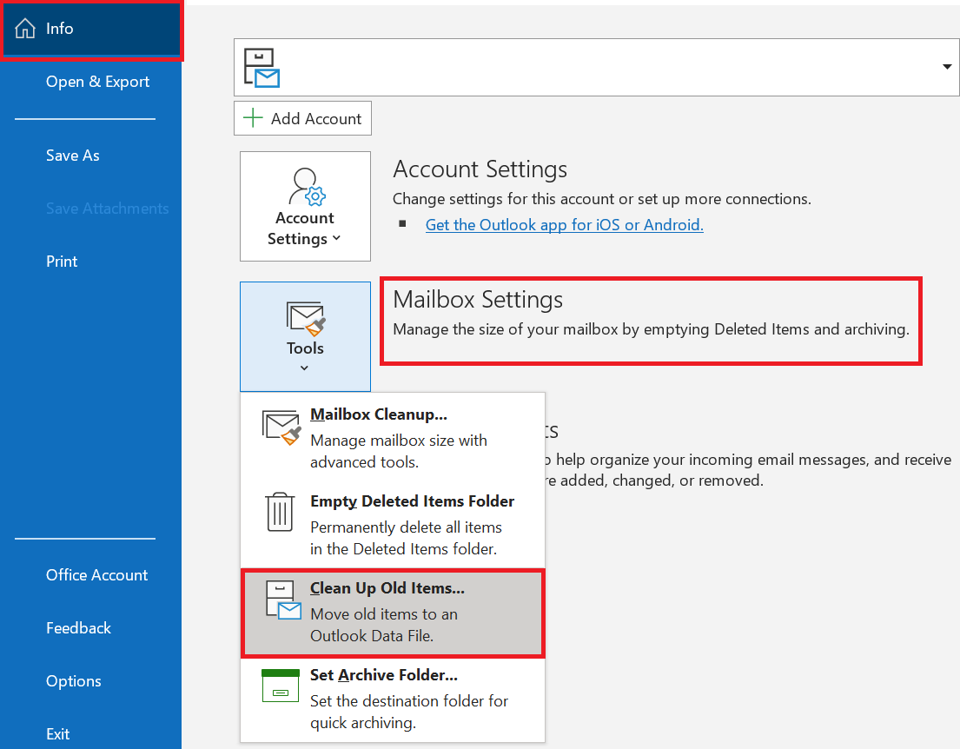Choose Save As in the sidebar
This screenshot has width=960, height=749.
[x=72, y=156]
